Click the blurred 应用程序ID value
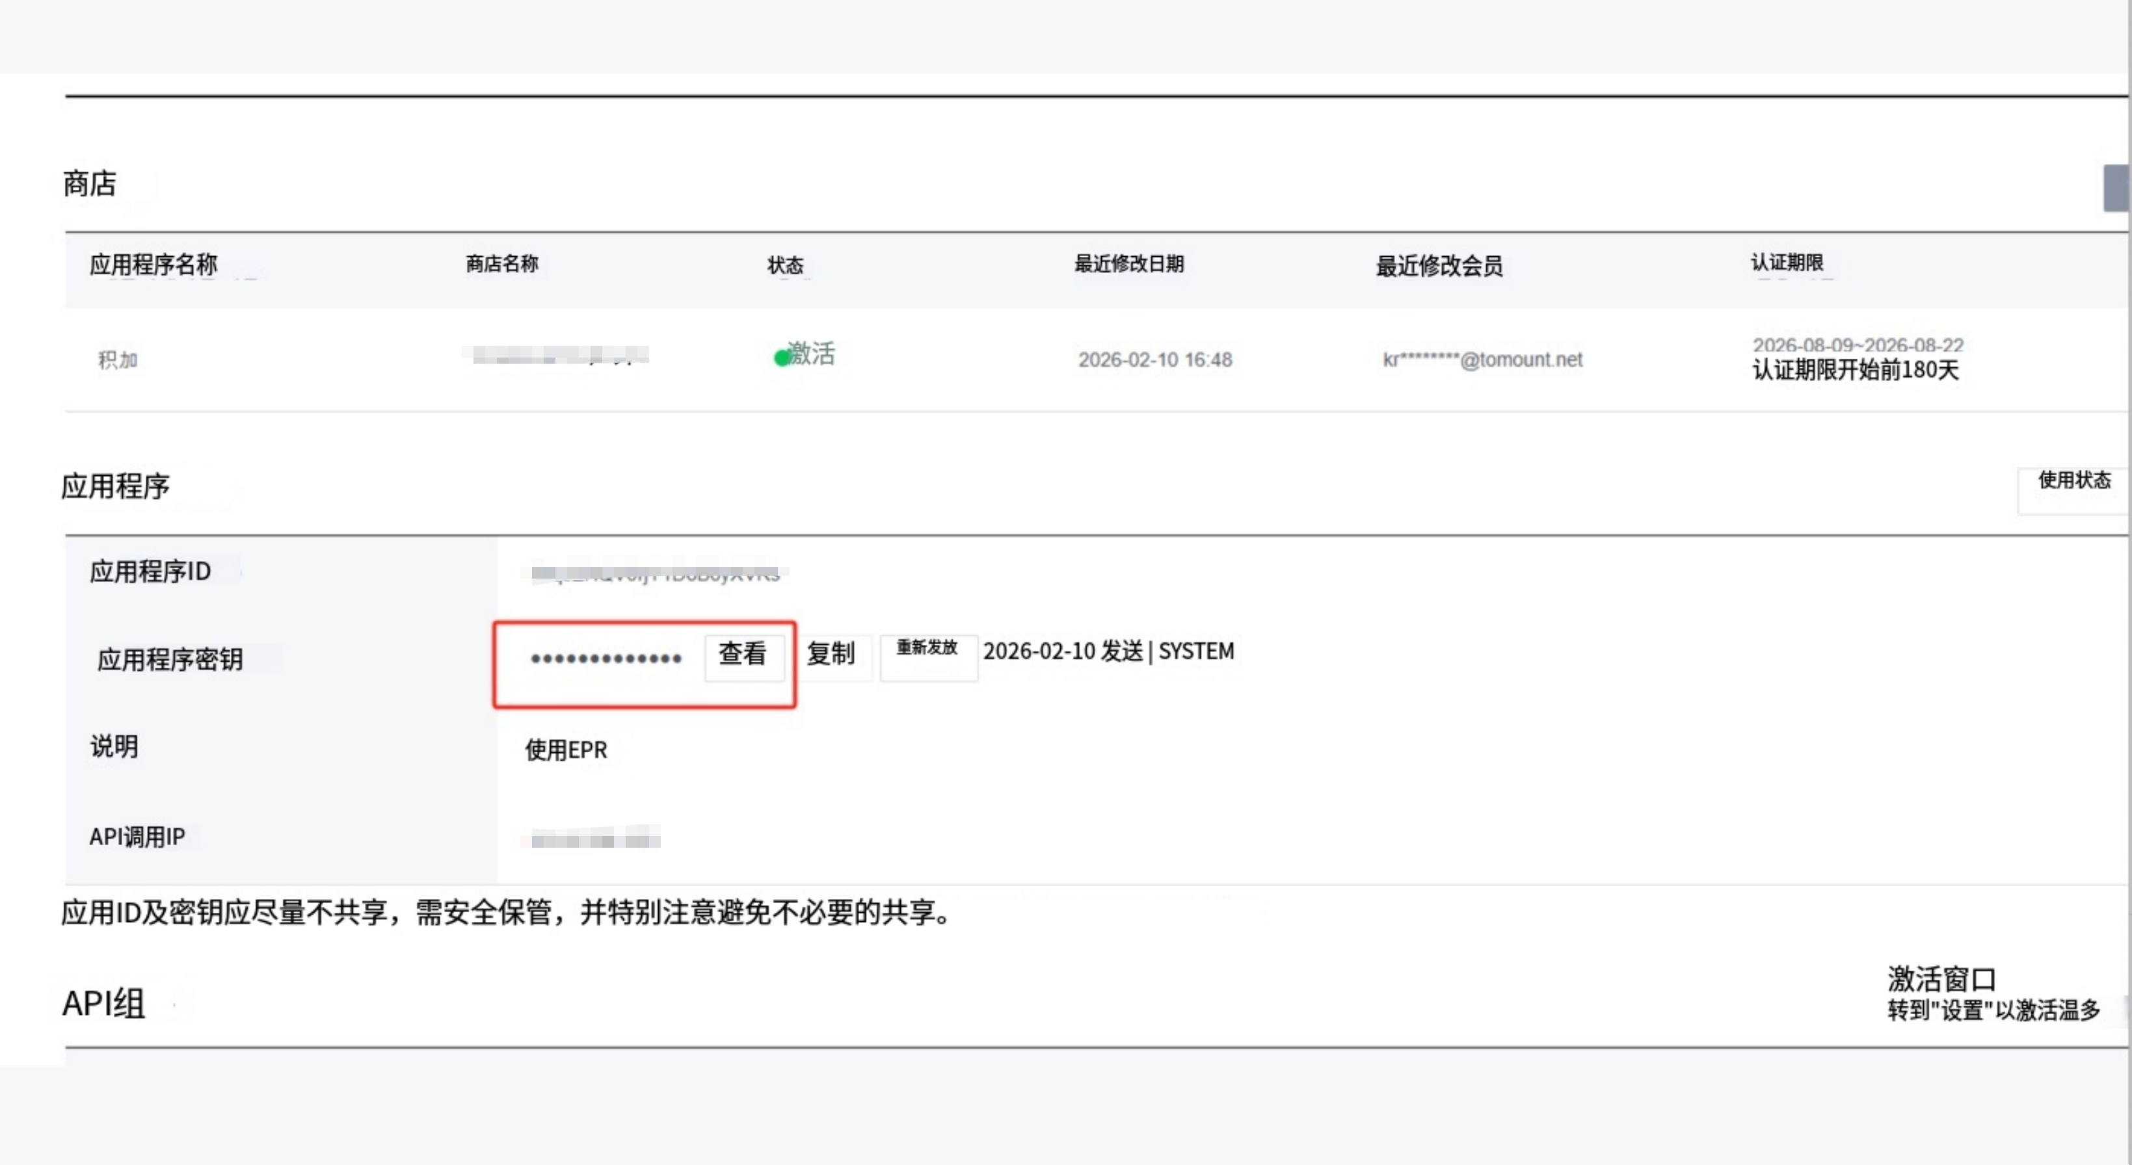This screenshot has height=1165, width=2132. click(655, 573)
